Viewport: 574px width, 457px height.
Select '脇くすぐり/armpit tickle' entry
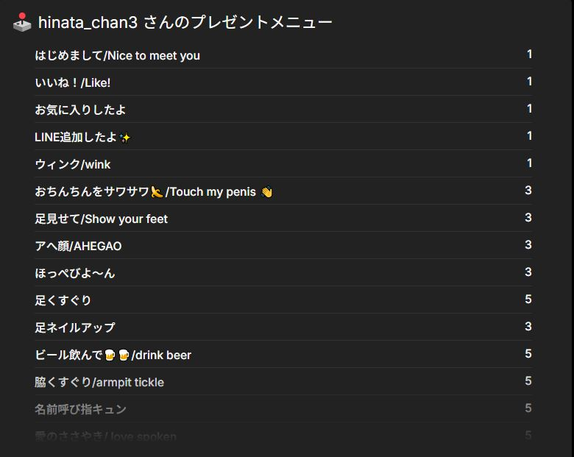pos(99,383)
